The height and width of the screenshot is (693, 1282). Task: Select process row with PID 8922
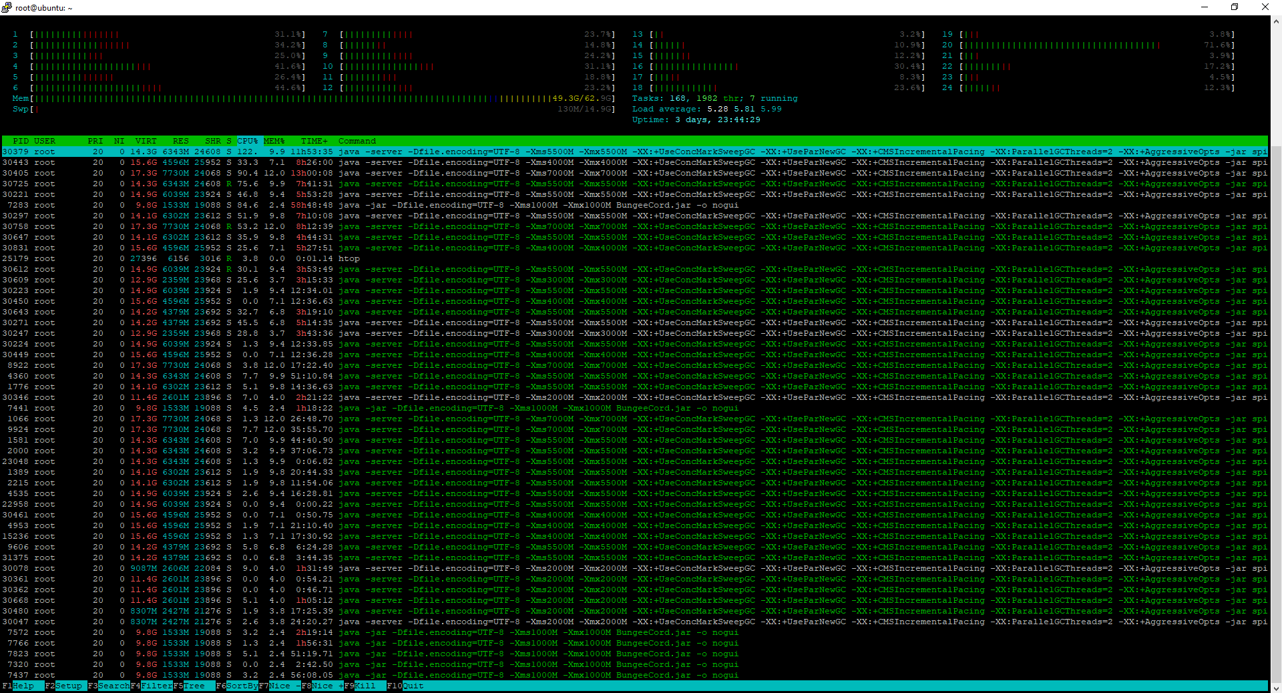pos(635,365)
